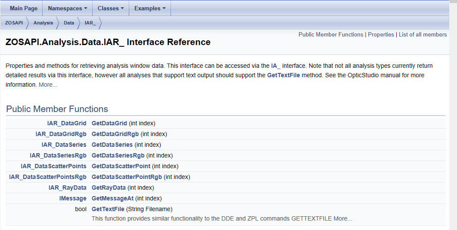Click the (String Filename) parameter text

(149, 209)
